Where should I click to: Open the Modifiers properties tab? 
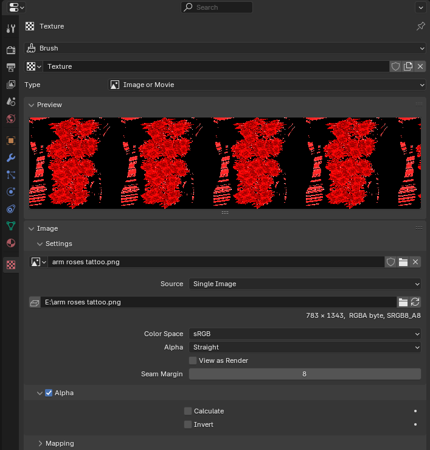[11, 158]
